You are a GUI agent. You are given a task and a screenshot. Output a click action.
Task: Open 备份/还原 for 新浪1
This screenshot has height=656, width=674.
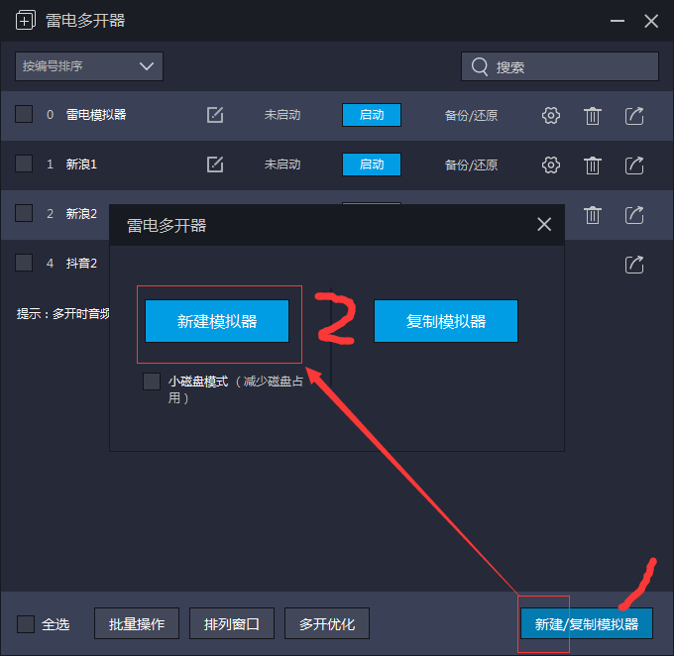pyautogui.click(x=471, y=164)
